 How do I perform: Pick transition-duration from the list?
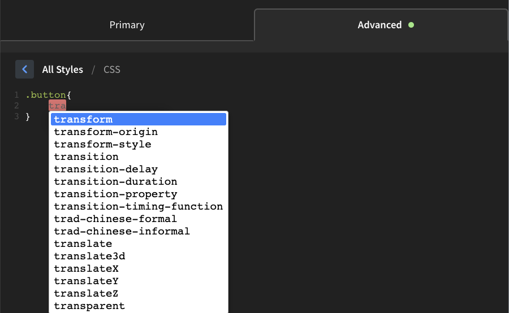(139, 181)
